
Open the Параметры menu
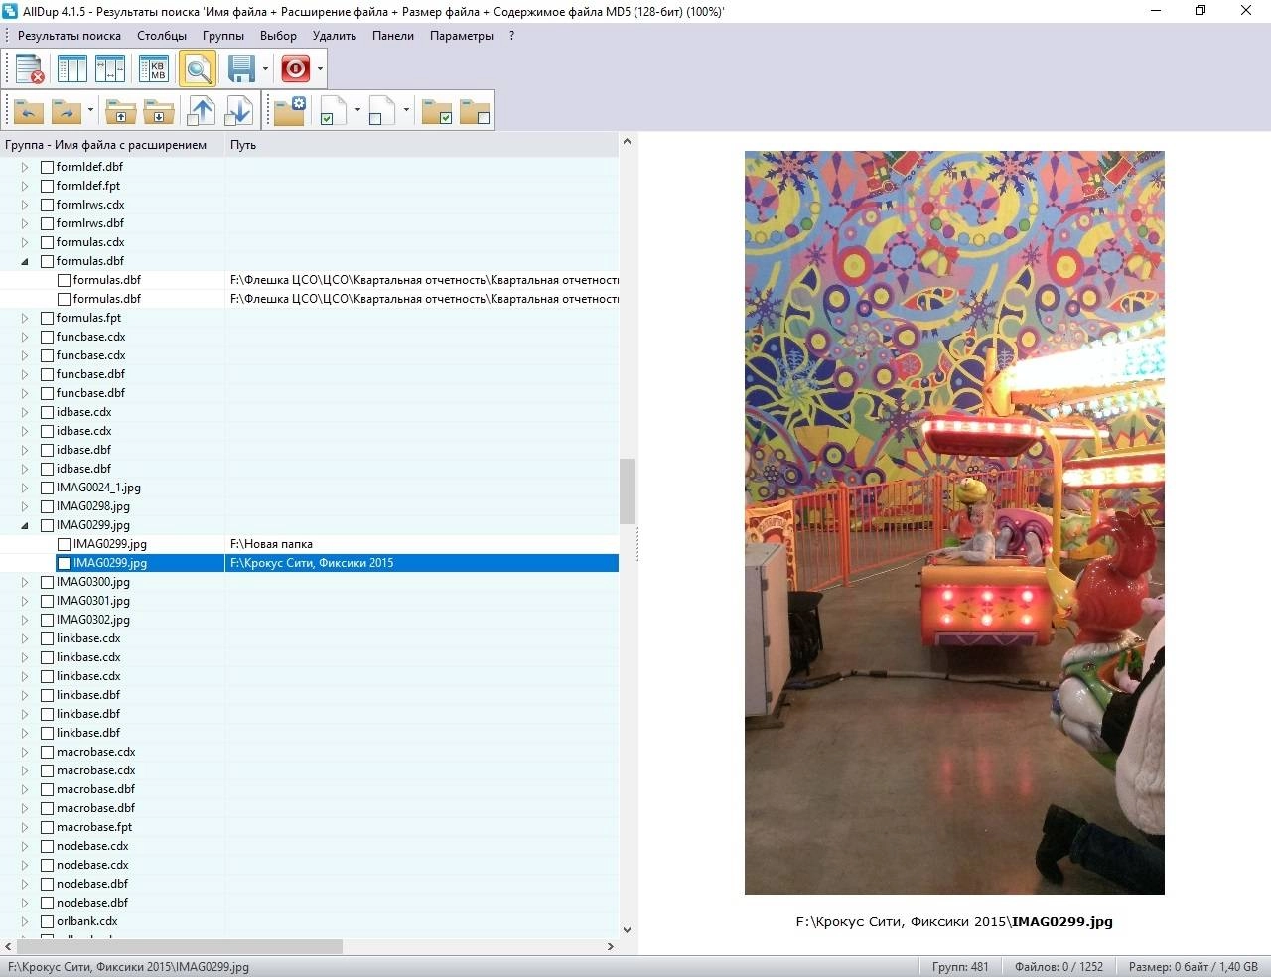[462, 36]
